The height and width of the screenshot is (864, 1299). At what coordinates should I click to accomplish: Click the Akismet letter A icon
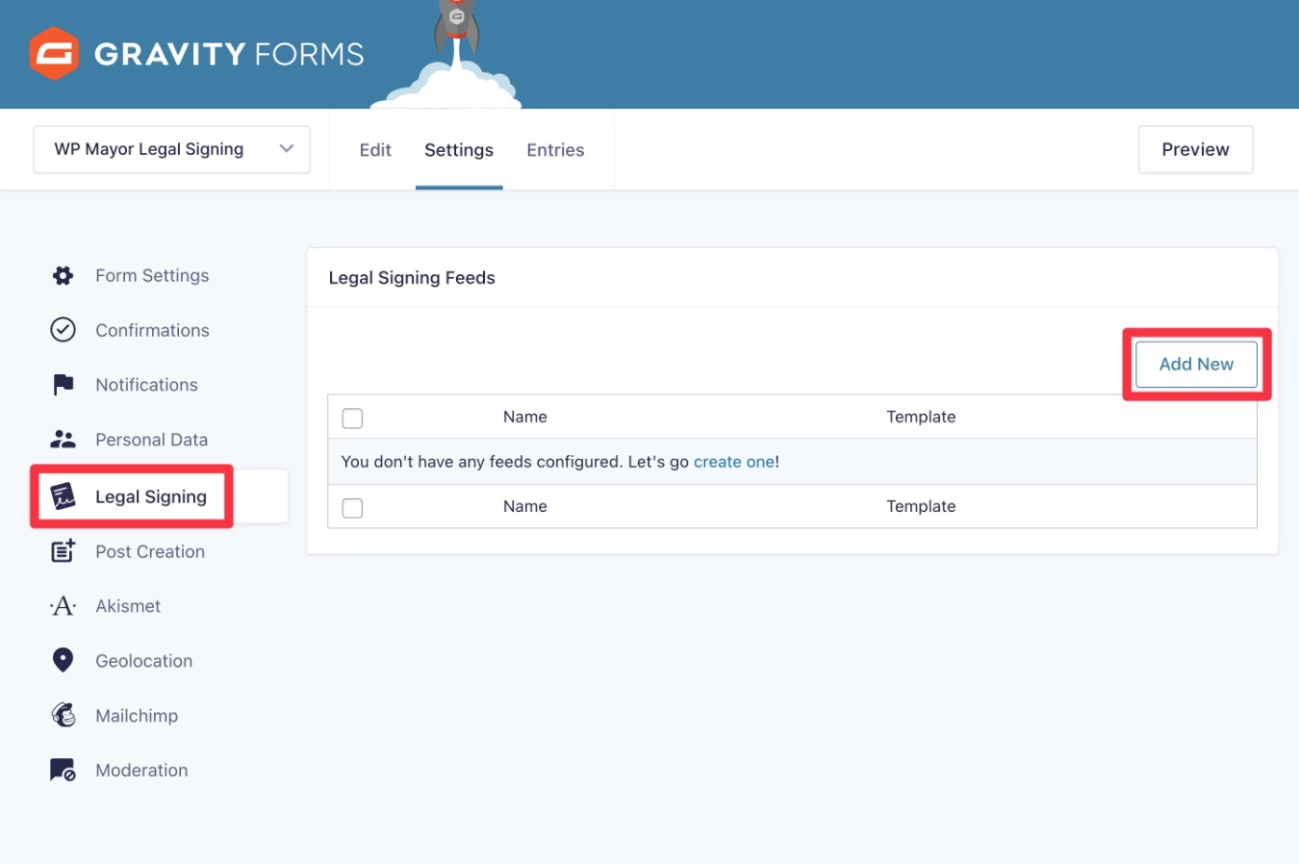tap(63, 606)
